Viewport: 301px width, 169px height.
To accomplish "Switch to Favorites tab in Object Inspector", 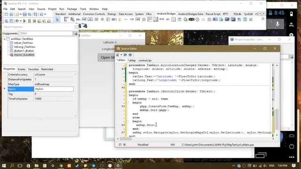I will point(33,69).
